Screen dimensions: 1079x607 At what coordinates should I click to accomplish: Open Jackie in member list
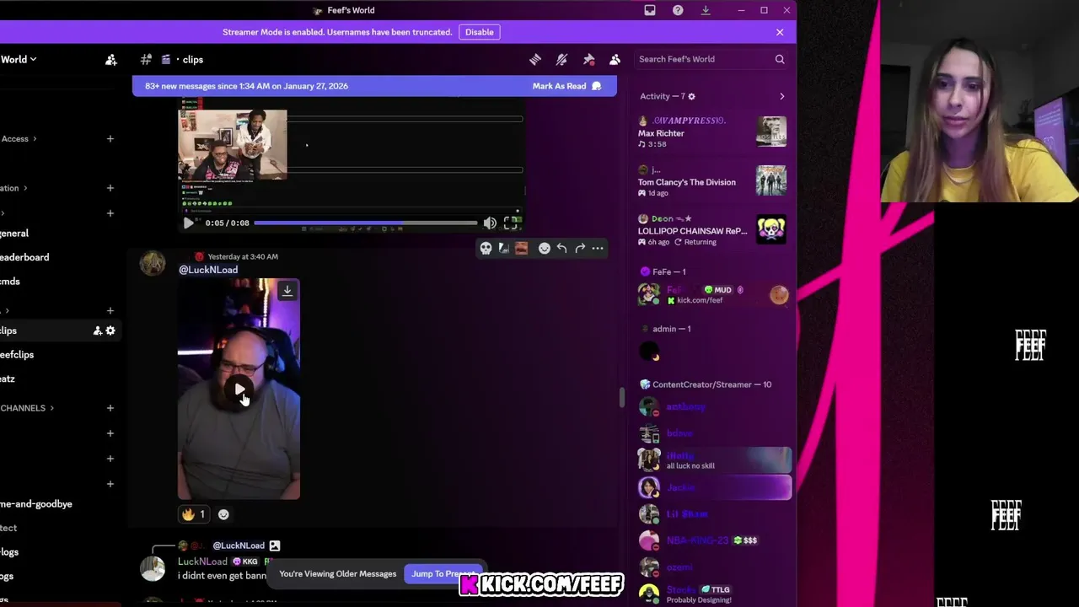coord(713,487)
